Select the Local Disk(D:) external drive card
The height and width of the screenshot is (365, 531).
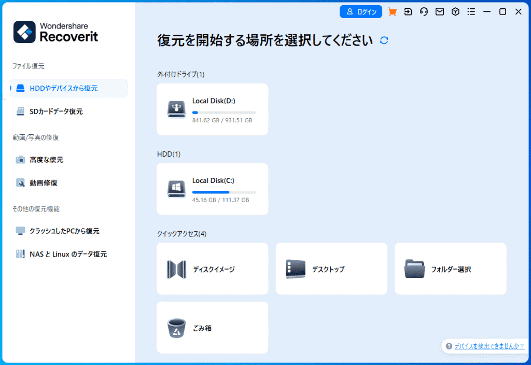(212, 109)
